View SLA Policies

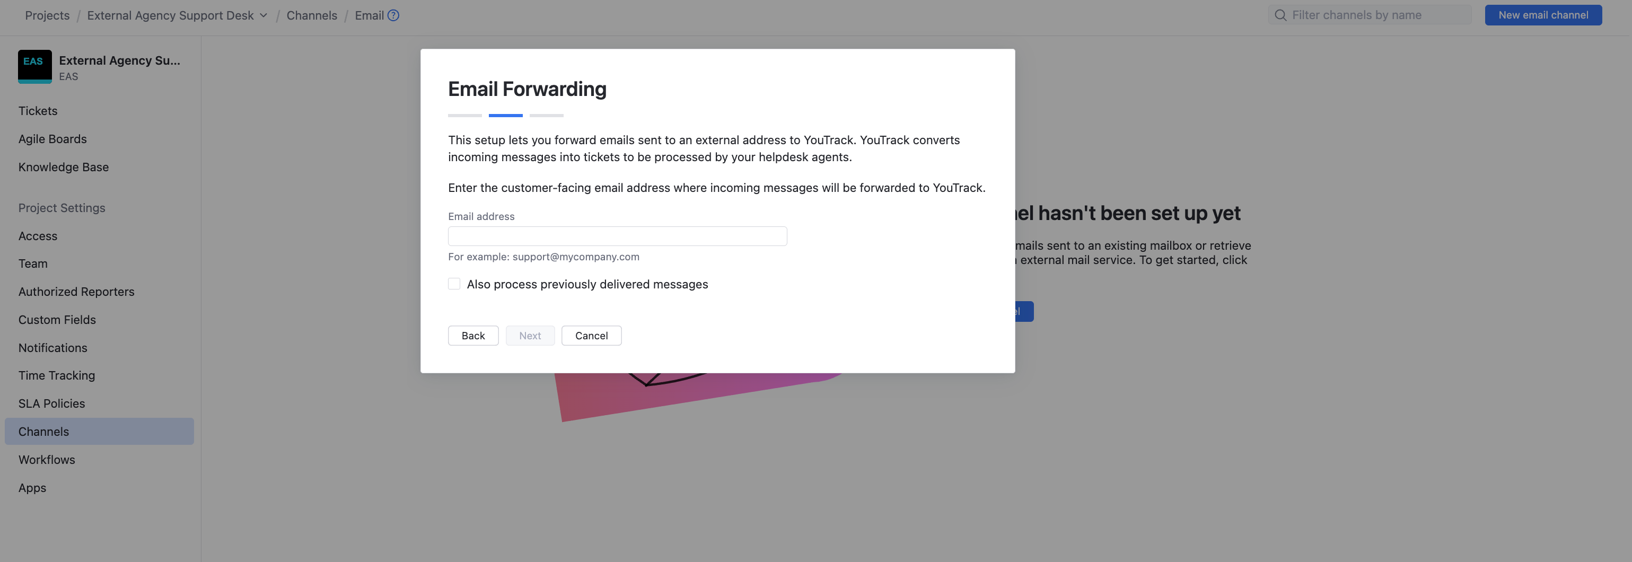coord(51,403)
